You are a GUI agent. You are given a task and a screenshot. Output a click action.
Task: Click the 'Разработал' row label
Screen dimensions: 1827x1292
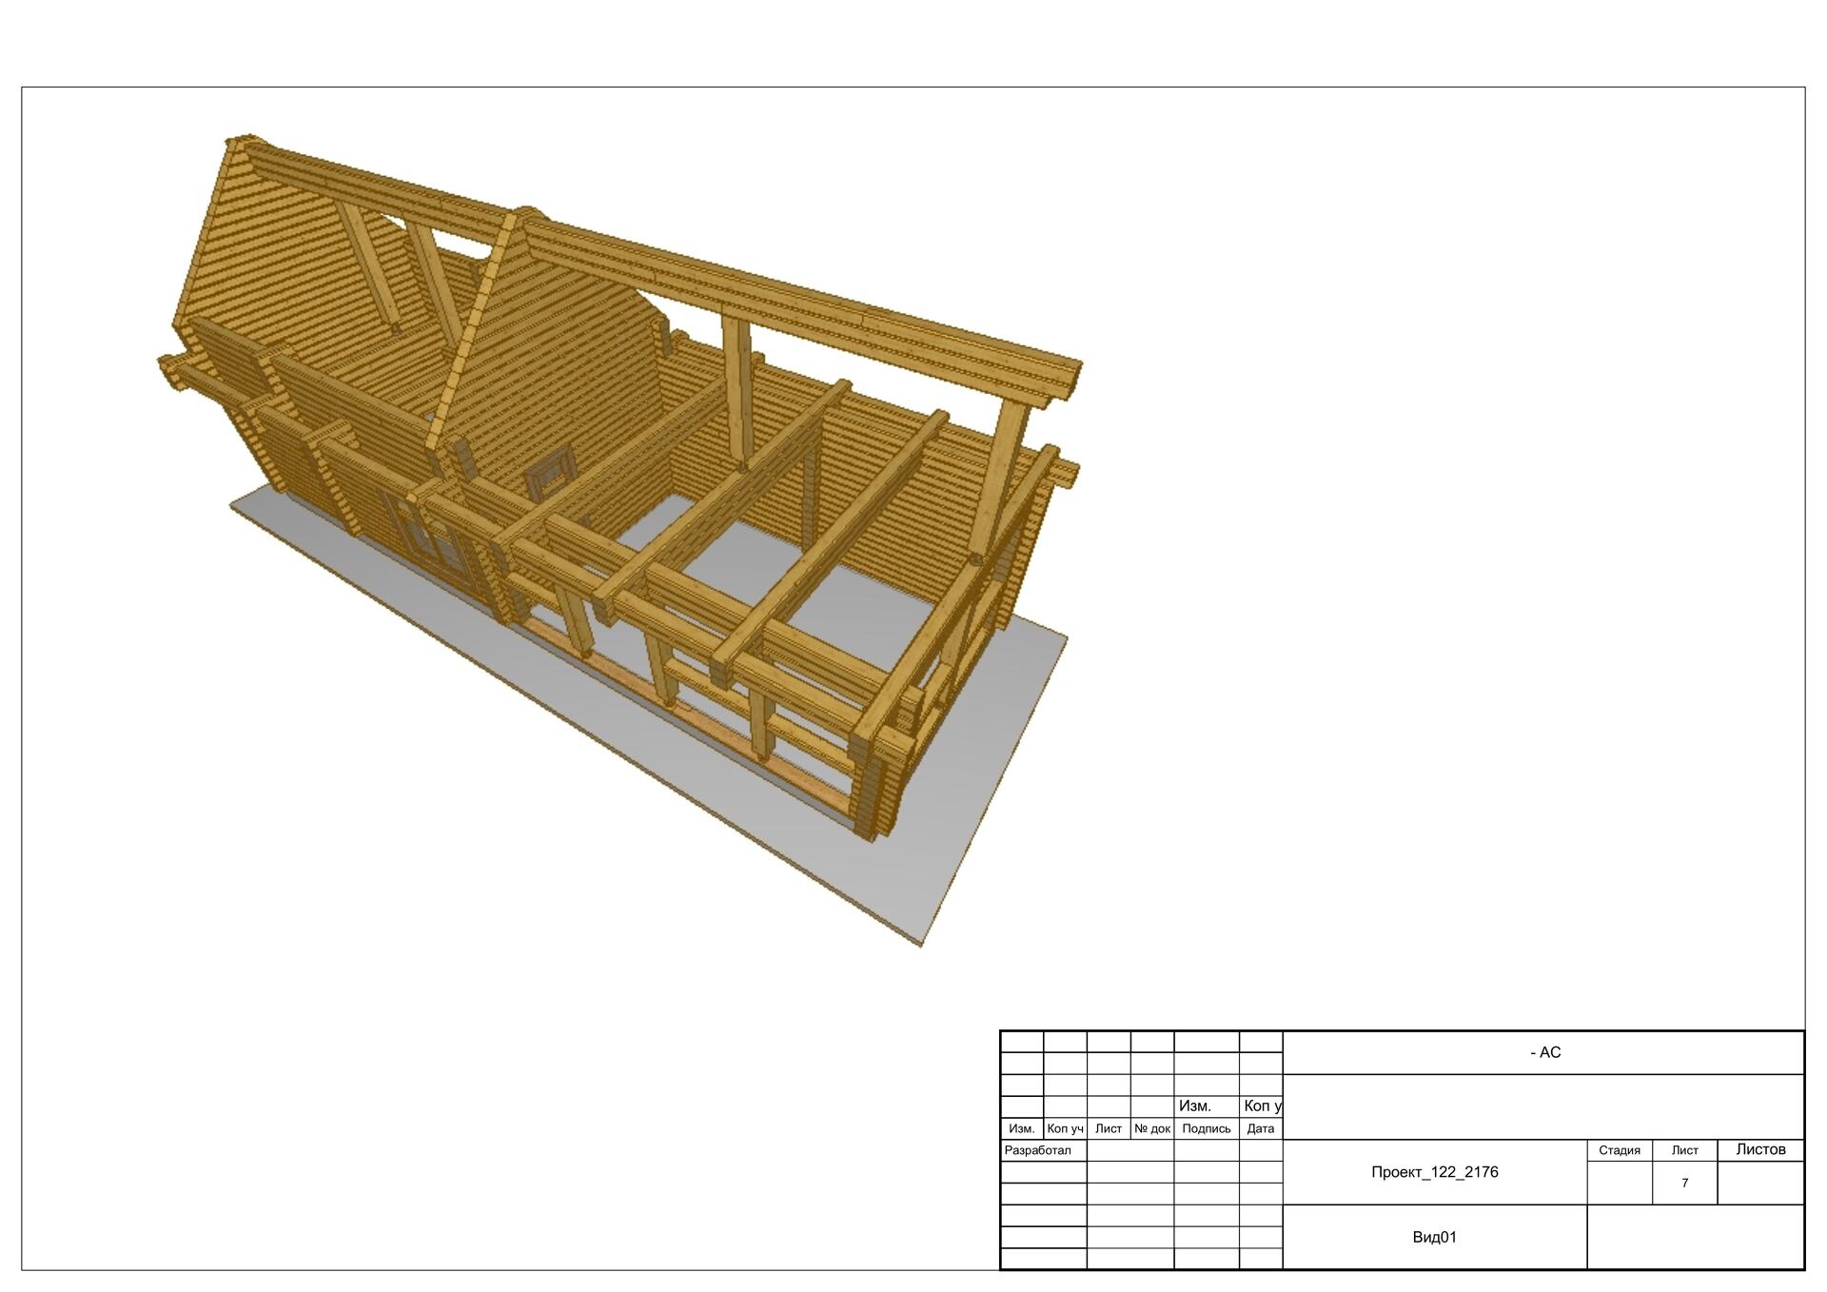(x=1038, y=1150)
